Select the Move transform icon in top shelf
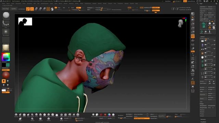 pos(36,9)
